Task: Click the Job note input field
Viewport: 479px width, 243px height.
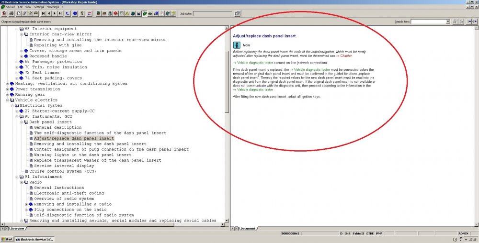Action: click(212, 13)
